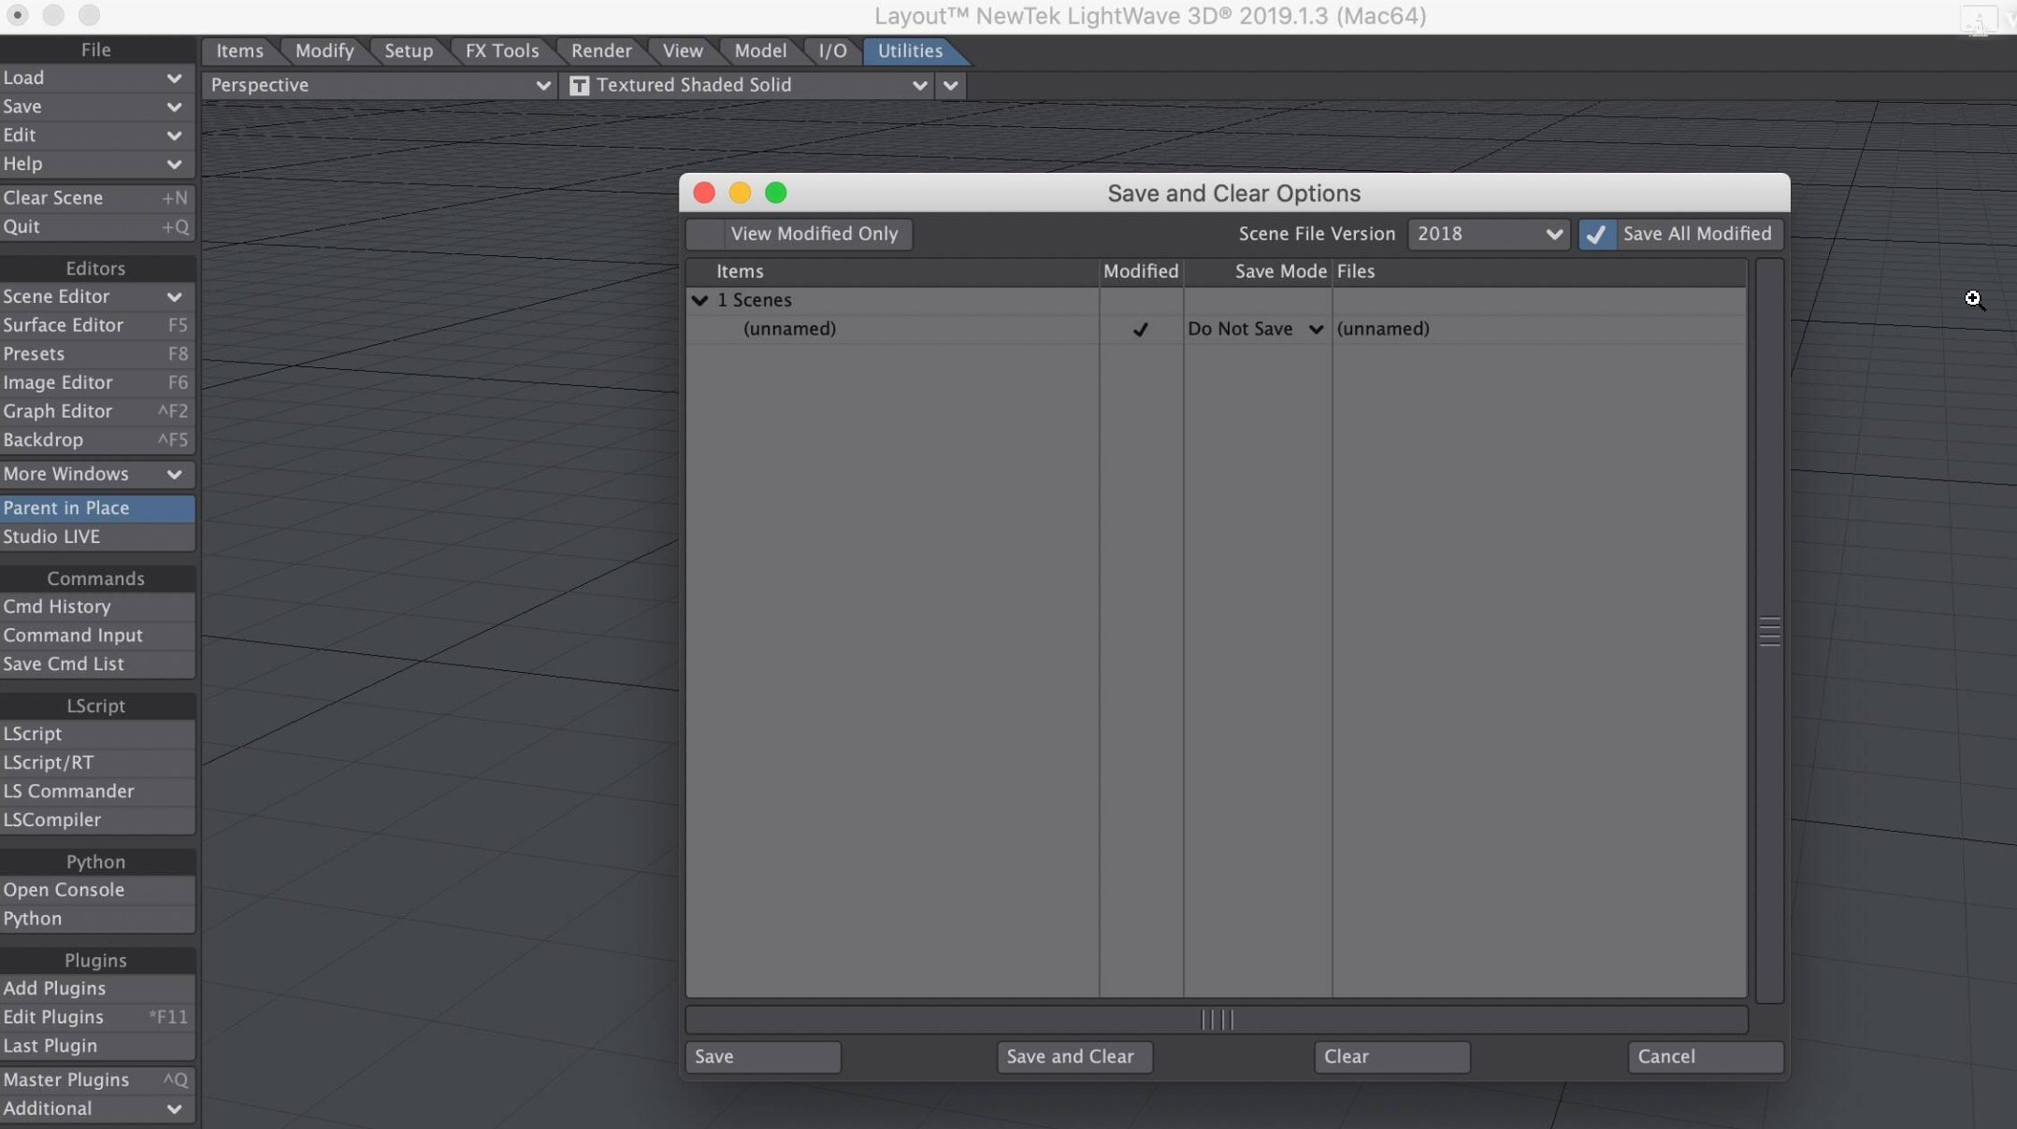The image size is (2017, 1129).
Task: Uncheck Save All Modified
Action: 1597,234
